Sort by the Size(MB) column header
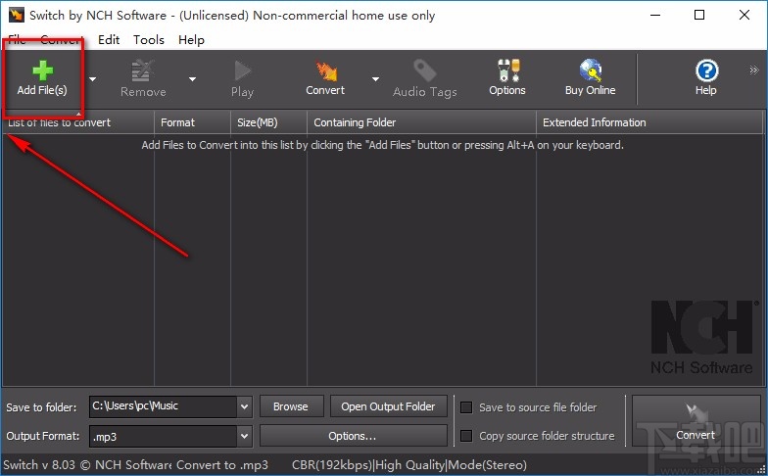 click(x=268, y=122)
